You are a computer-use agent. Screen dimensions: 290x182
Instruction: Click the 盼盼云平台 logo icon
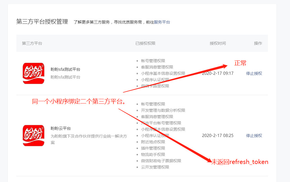coord(34,136)
